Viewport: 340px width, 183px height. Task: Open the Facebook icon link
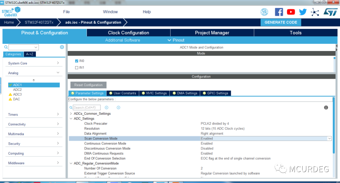pos(279,12)
